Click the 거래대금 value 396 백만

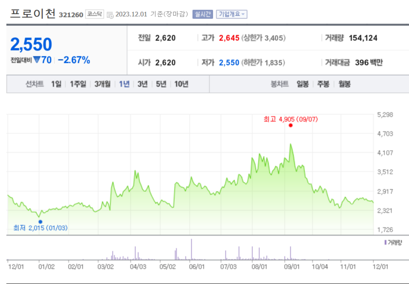[x=369, y=63]
